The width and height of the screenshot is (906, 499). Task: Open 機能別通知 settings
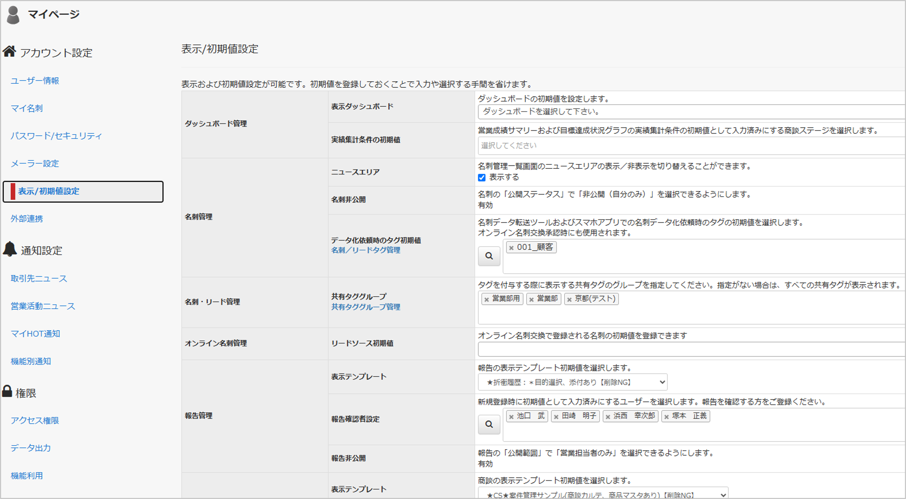click(31, 361)
